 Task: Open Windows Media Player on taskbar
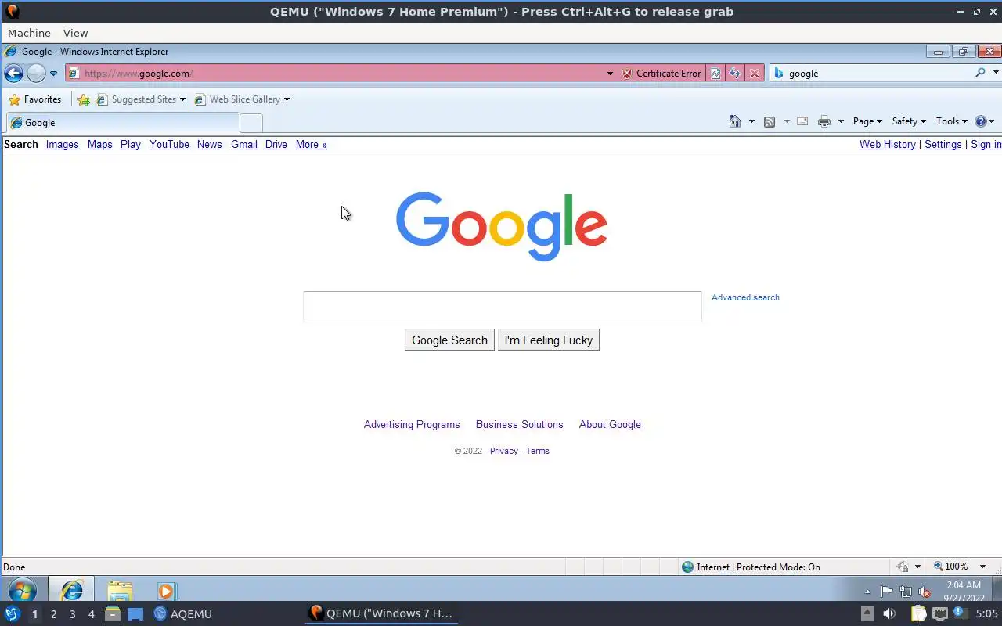click(x=166, y=591)
